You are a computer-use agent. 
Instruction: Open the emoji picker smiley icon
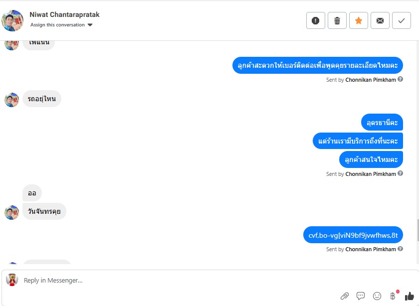377,296
